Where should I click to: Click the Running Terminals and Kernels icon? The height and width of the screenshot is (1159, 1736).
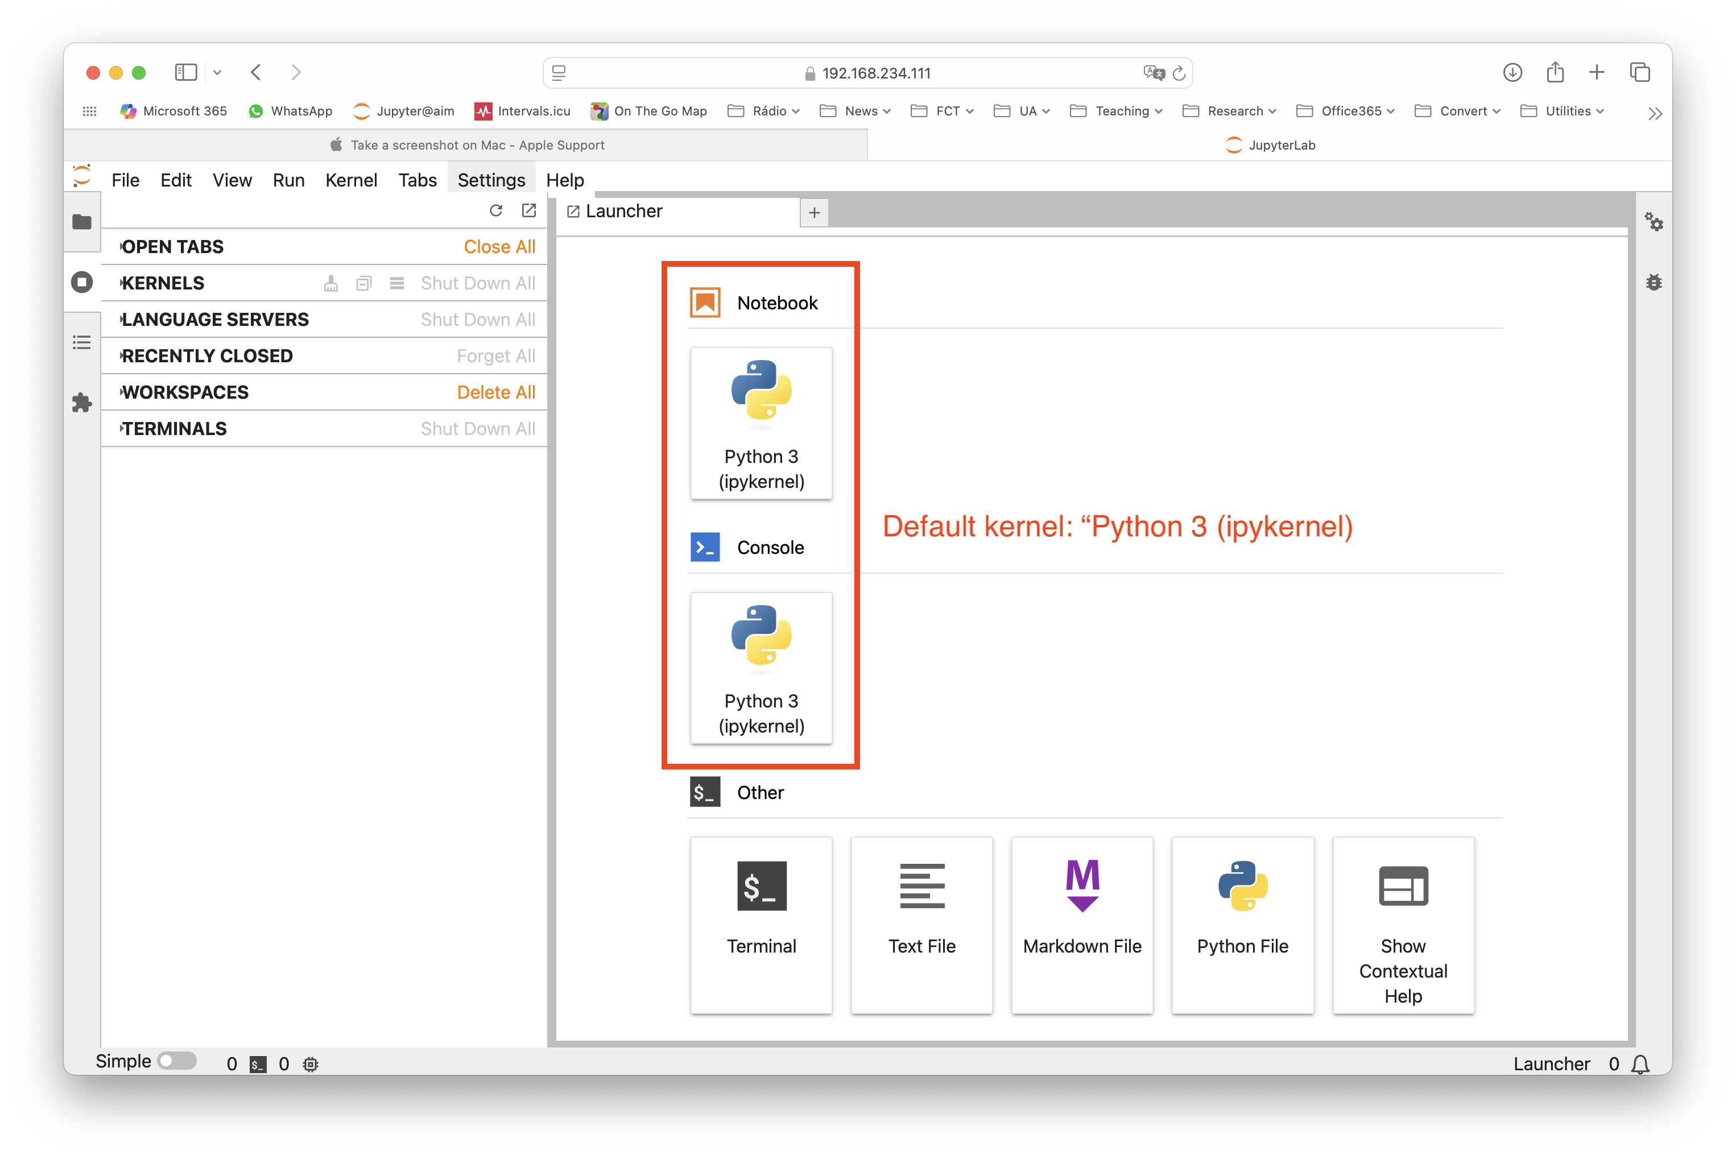[x=81, y=283]
